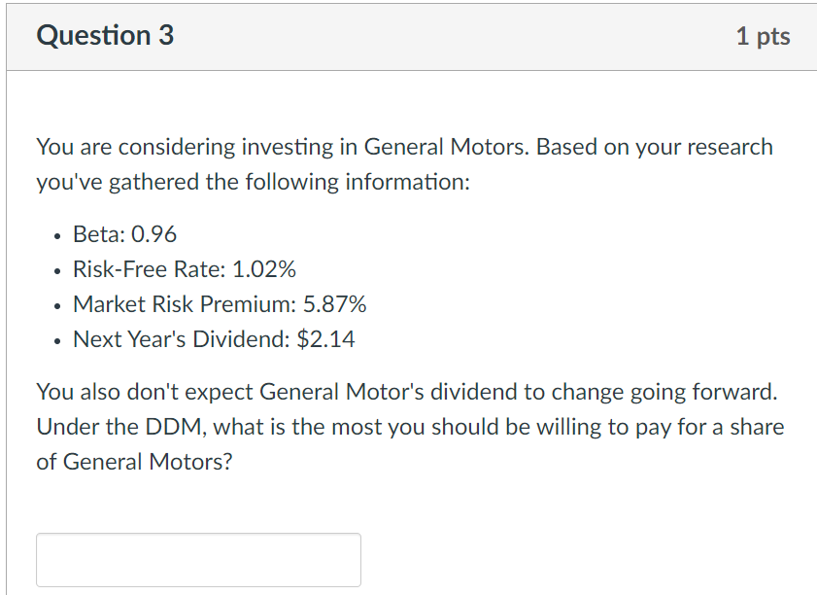
Task: Click the bullet point next to Beta
Action: pos(56,236)
